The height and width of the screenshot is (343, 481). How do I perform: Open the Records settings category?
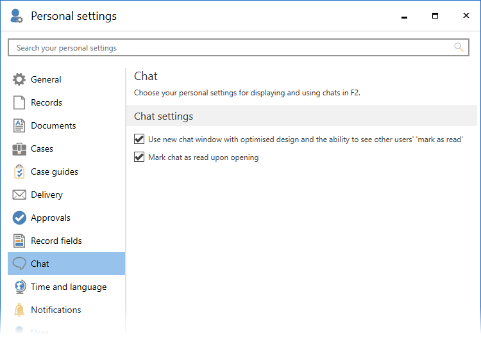click(x=46, y=102)
